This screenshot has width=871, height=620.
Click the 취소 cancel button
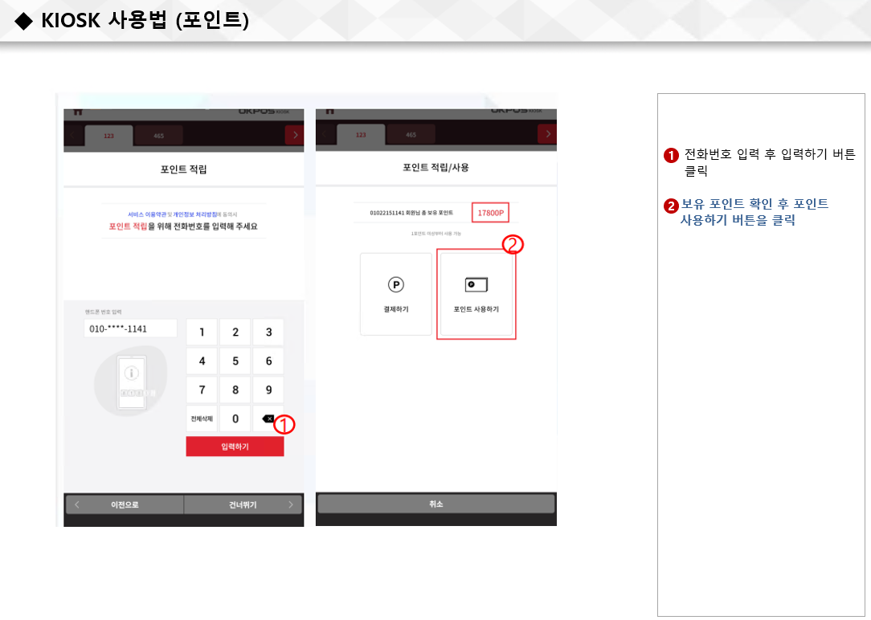436,504
